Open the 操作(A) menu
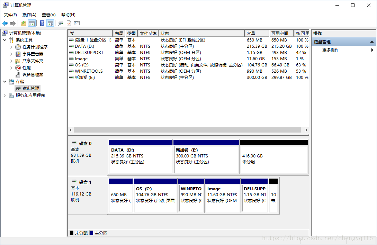This screenshot has width=377, height=245. click(x=29, y=15)
